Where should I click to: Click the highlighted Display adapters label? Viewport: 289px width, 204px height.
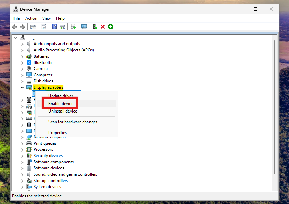[x=48, y=87]
